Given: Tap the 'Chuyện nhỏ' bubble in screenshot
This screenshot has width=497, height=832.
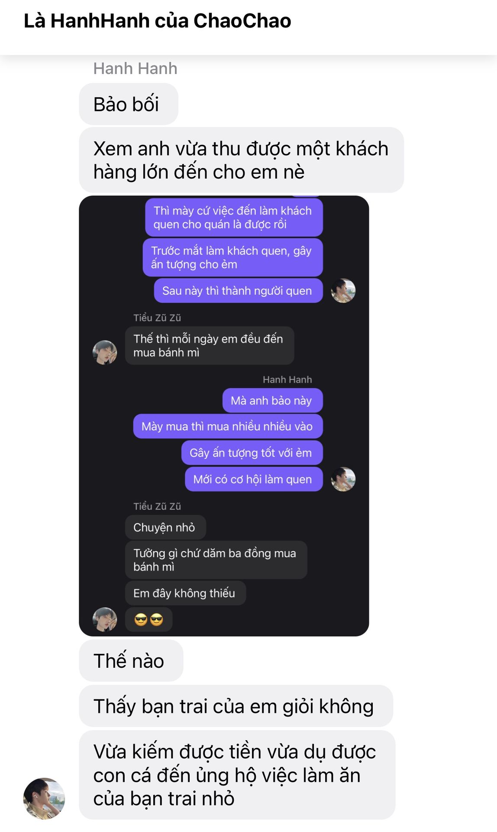Looking at the screenshot, I should 165,527.
